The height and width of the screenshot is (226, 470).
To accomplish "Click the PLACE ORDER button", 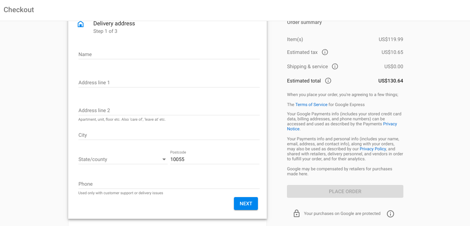I will tap(345, 191).
